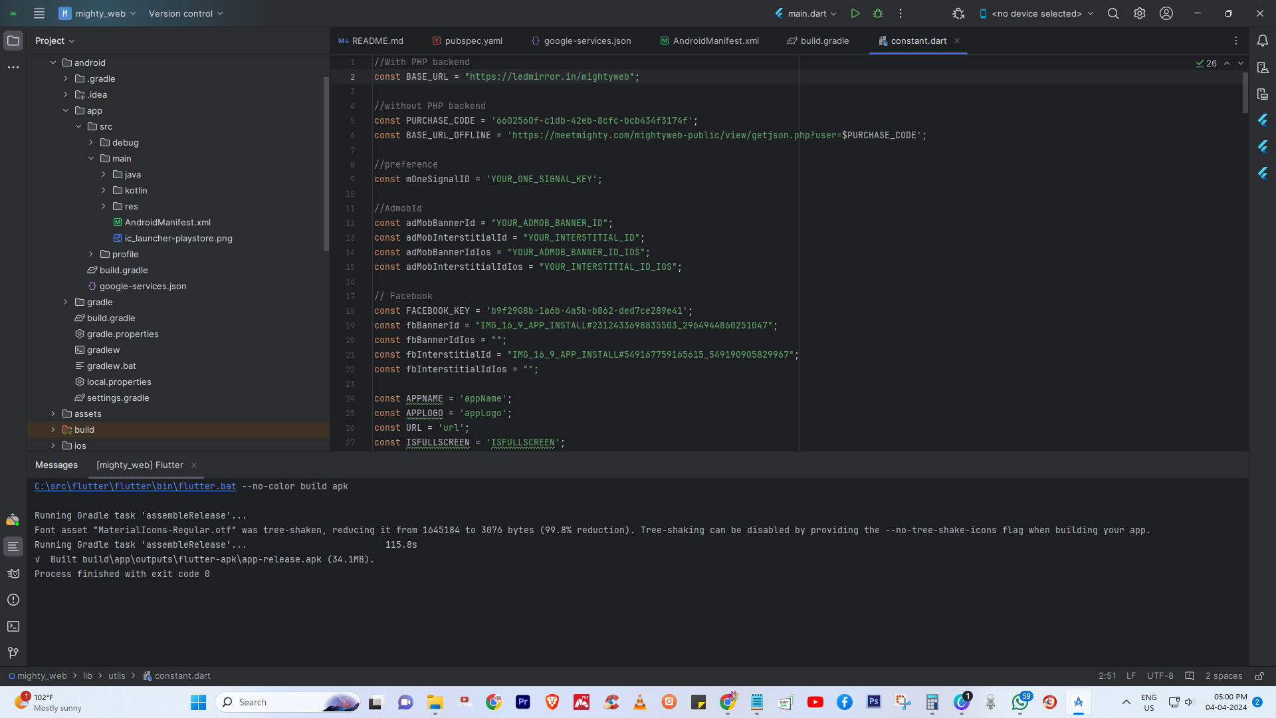1276x718 pixels.
Task: Switch to the pubspec.yaml tab
Action: tap(473, 41)
